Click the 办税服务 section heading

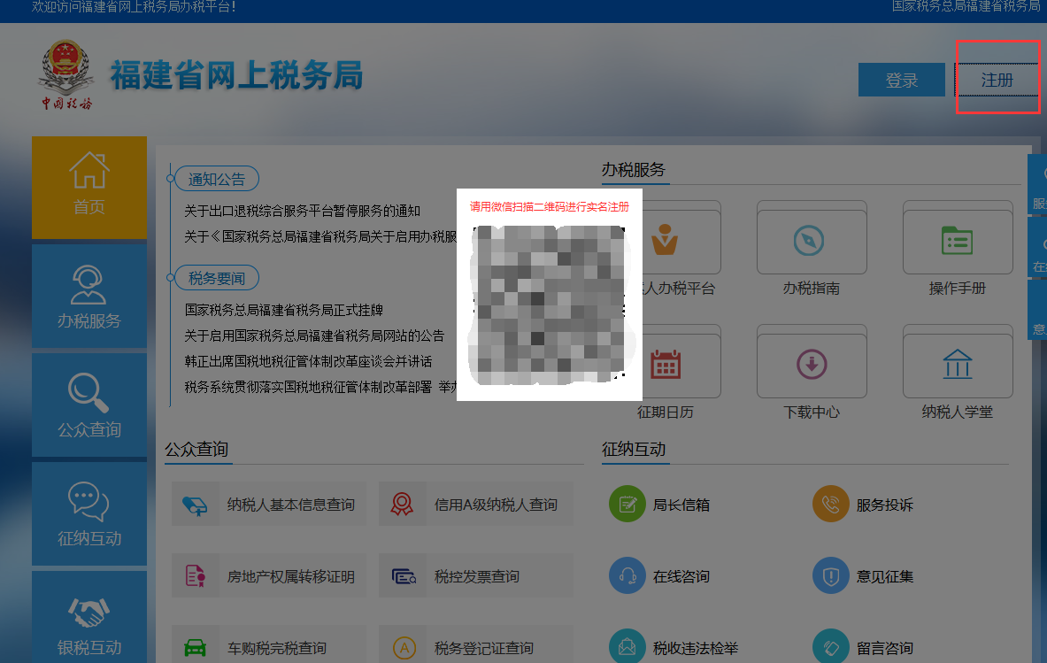634,170
